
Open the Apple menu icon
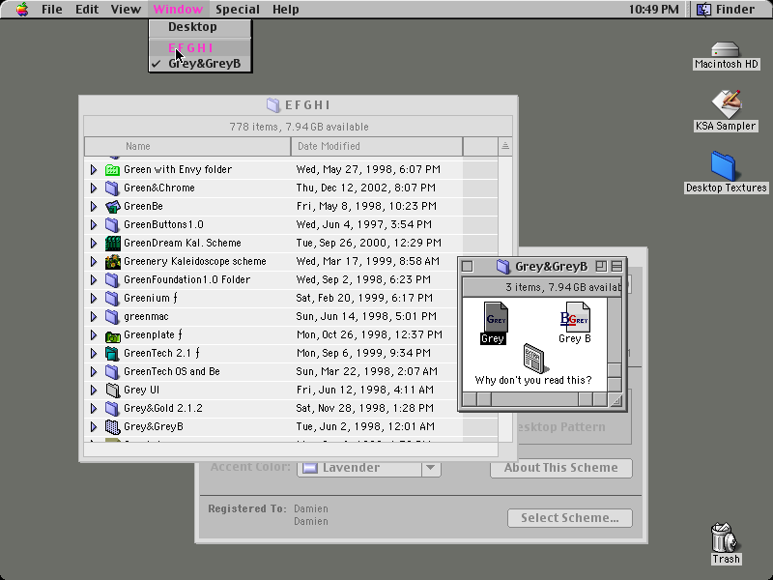point(22,9)
